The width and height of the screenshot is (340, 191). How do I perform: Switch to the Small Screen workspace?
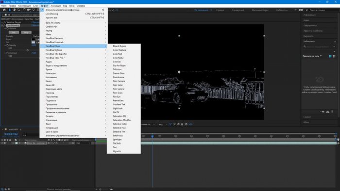(x=260, y=10)
